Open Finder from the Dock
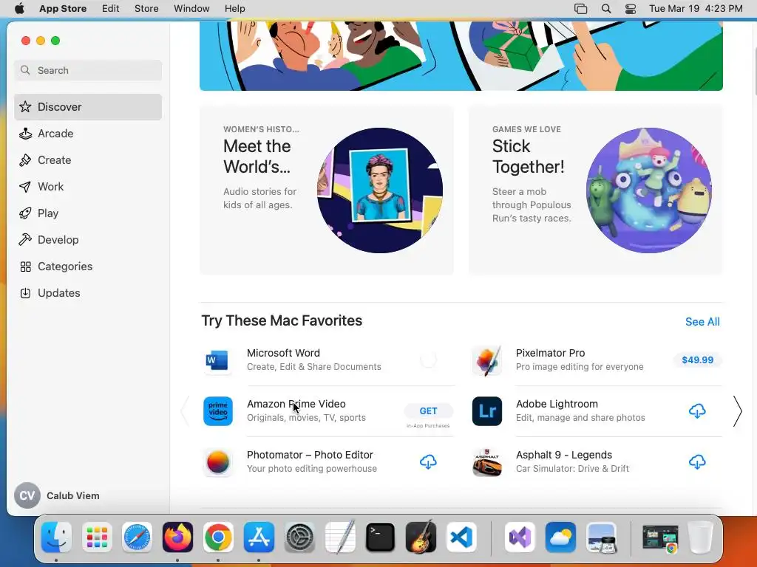Viewport: 757px width, 567px height. coord(56,537)
